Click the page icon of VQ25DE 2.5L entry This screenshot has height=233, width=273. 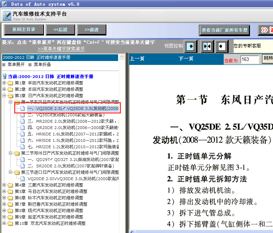point(22,109)
